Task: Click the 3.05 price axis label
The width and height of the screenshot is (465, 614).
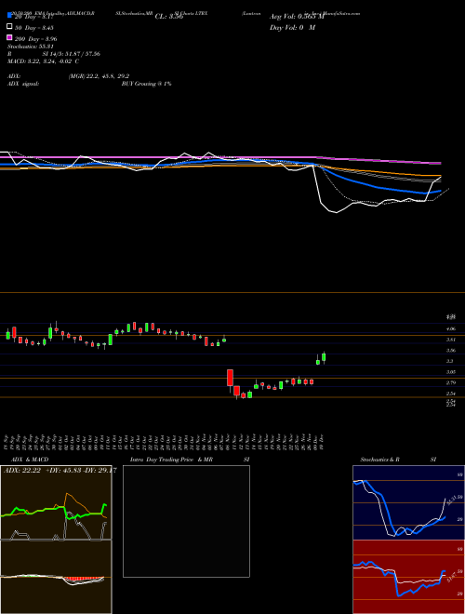Action: [450, 371]
